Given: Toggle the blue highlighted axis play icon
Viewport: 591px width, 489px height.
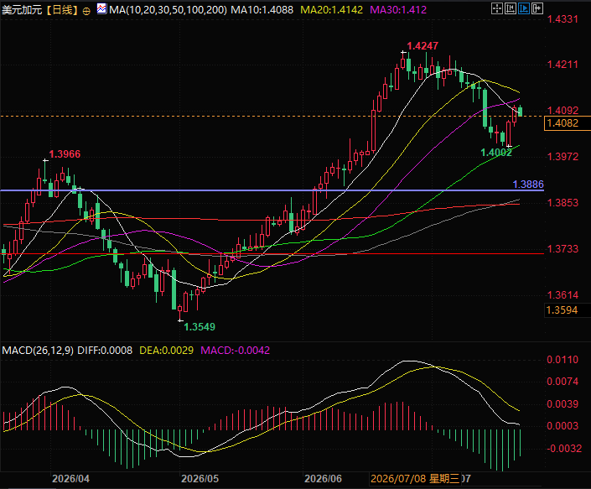Looking at the screenshot, I should point(524,8).
